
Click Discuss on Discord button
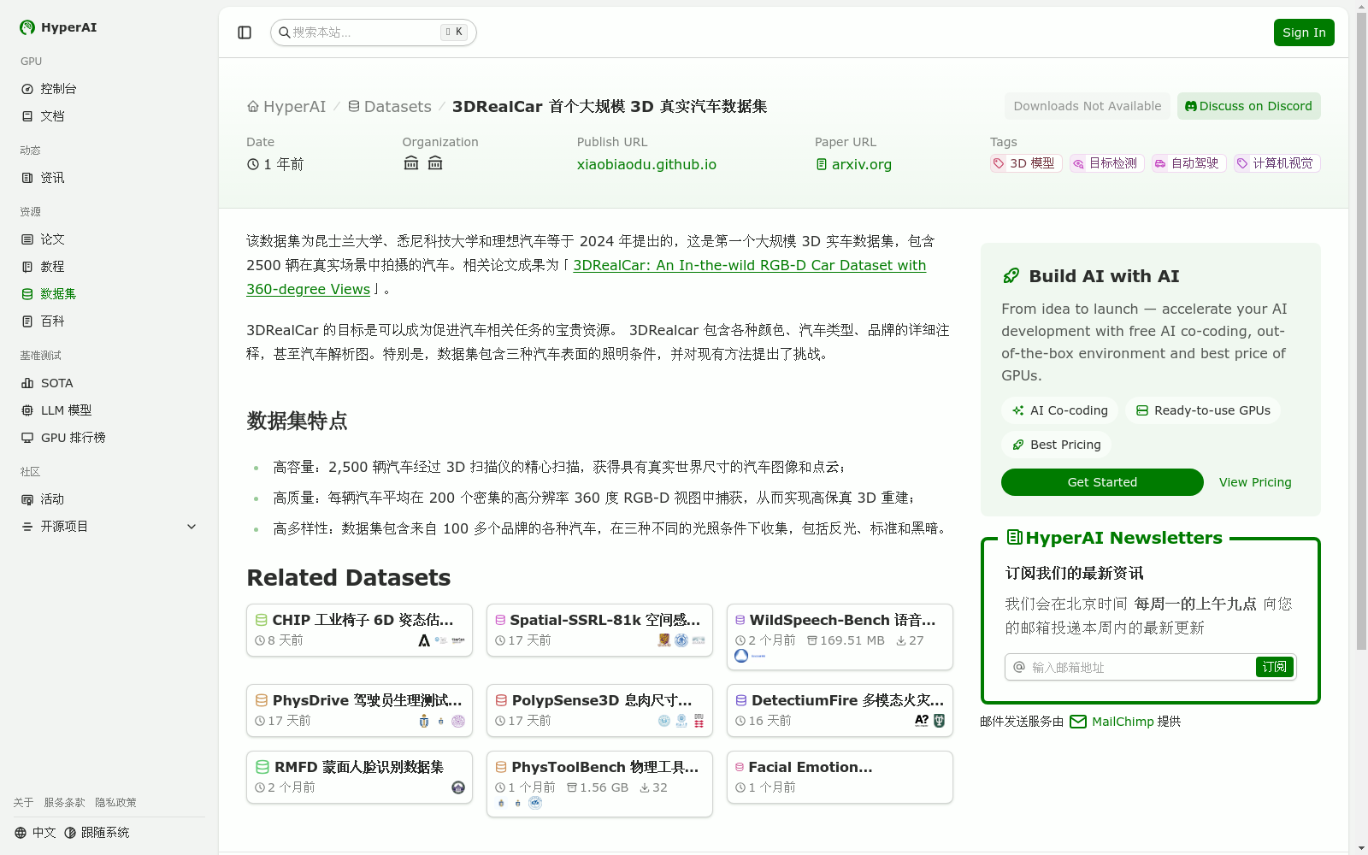tap(1248, 106)
